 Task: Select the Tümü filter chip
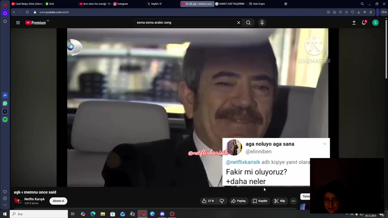tap(306, 197)
